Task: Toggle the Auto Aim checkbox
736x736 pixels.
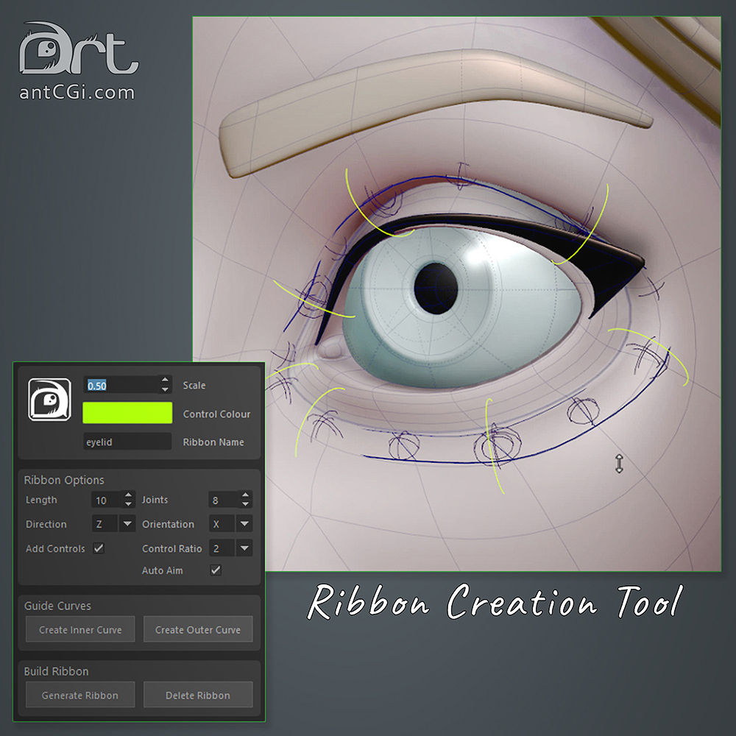Action: click(x=216, y=570)
